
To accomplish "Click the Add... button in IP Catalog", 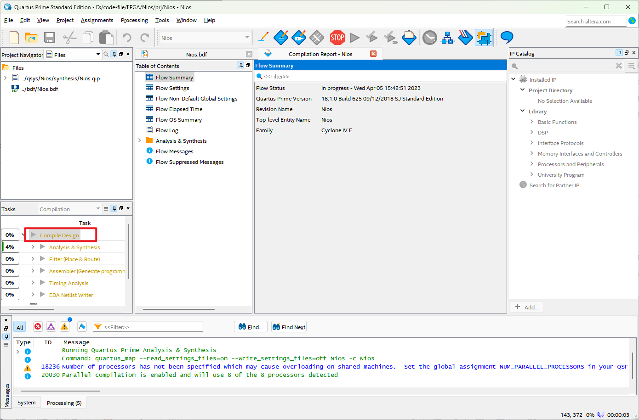I will pyautogui.click(x=527, y=307).
